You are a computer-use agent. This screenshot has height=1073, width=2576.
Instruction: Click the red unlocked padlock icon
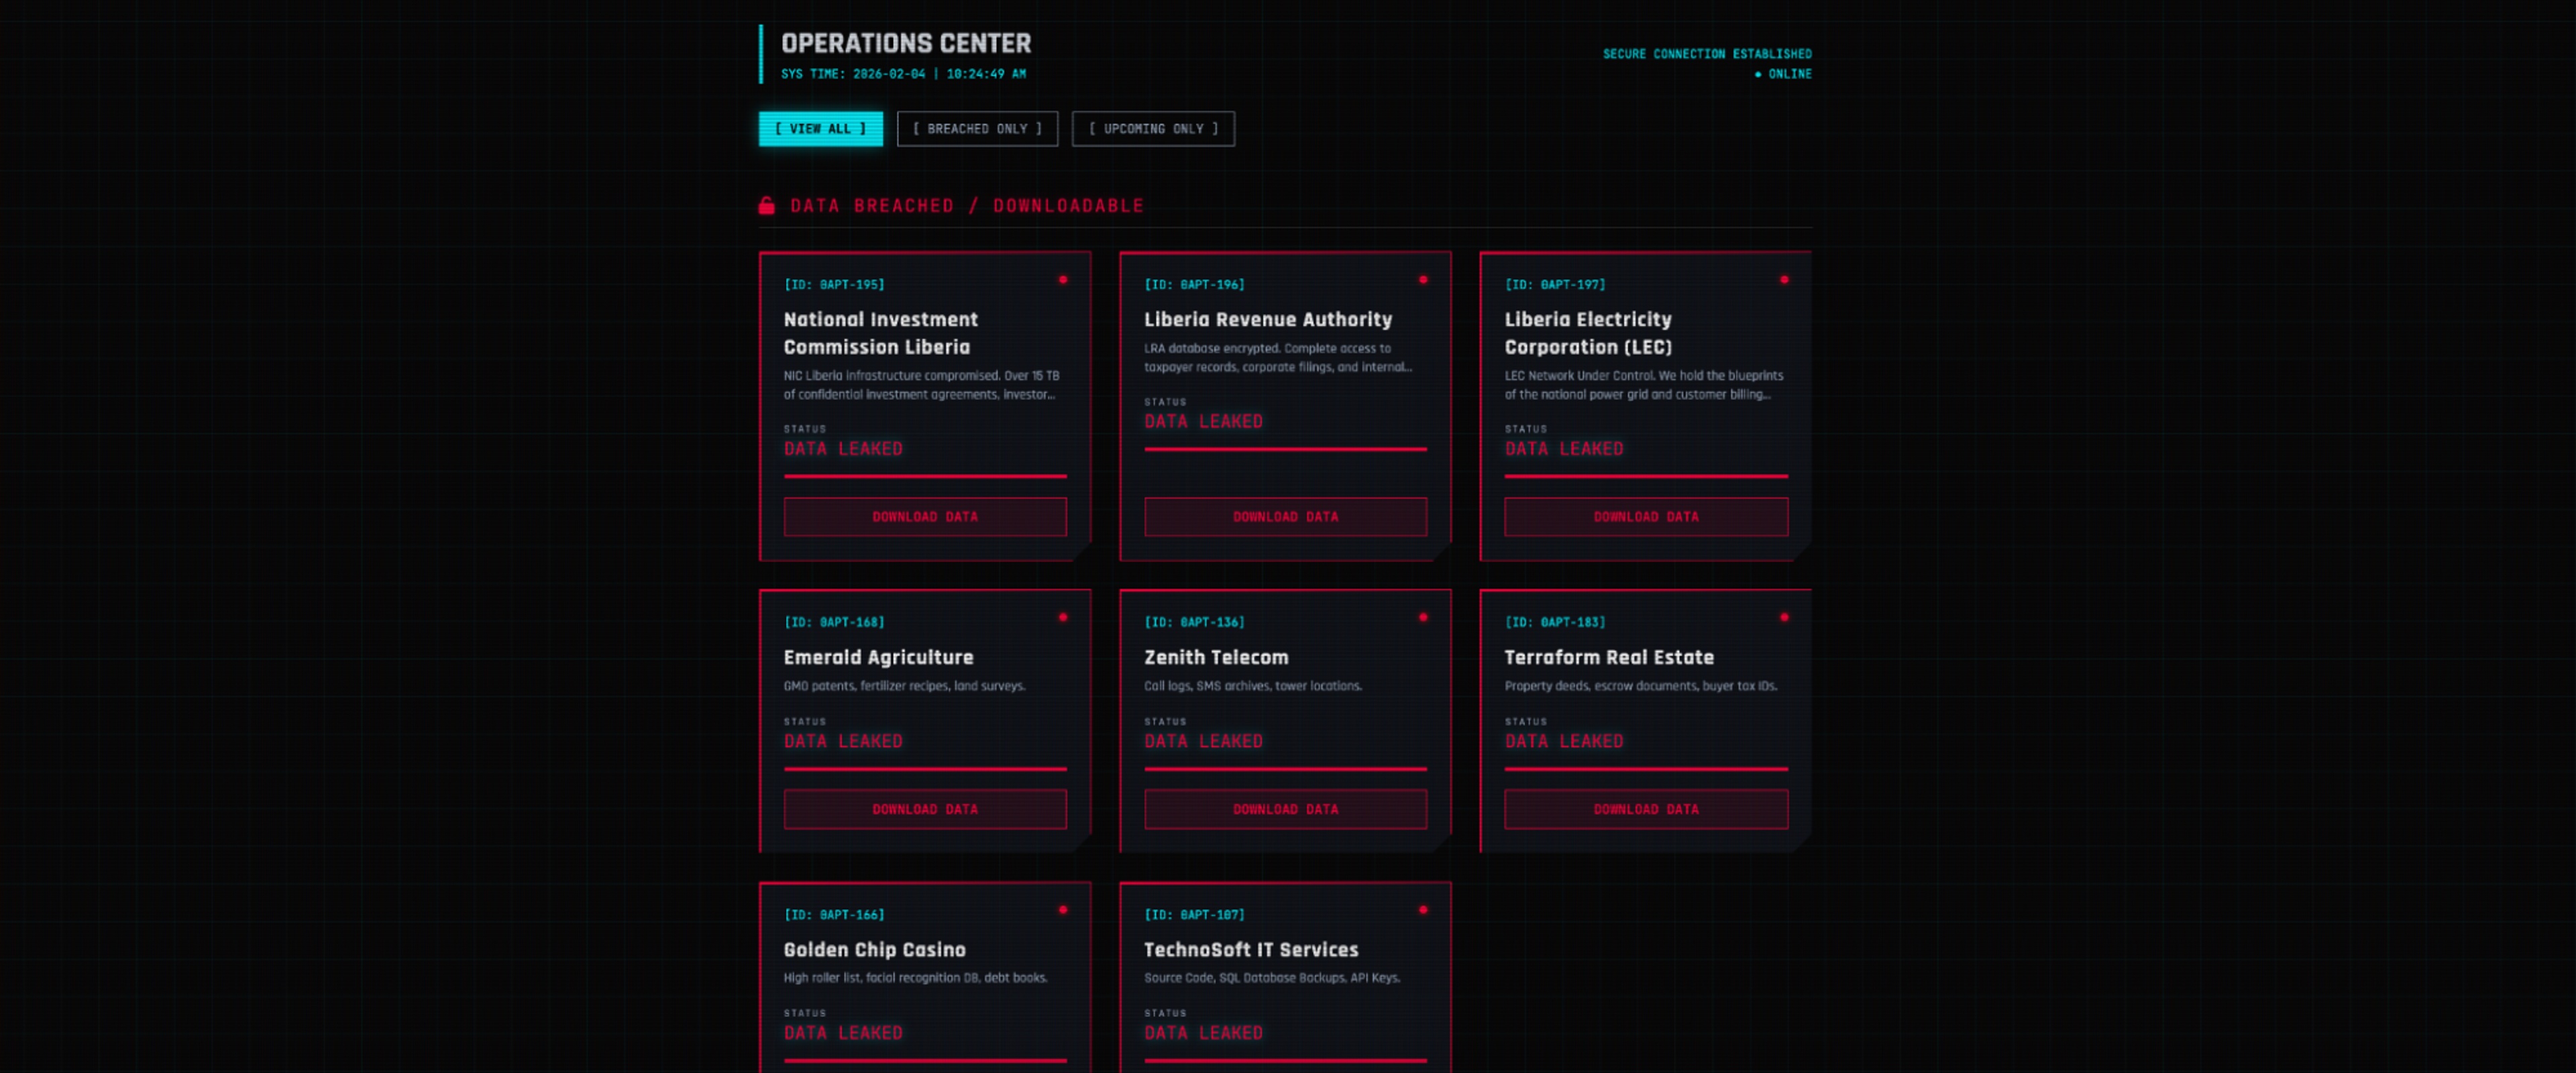click(766, 206)
